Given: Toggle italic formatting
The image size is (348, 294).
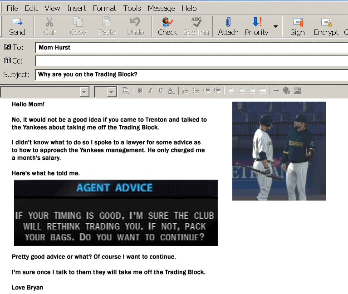Looking at the screenshot, I should click(x=150, y=91).
